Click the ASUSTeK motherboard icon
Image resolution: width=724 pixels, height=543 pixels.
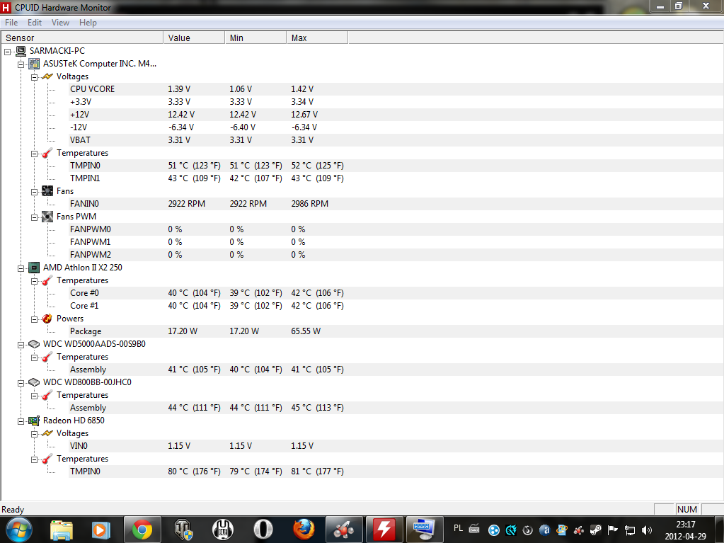pyautogui.click(x=34, y=64)
